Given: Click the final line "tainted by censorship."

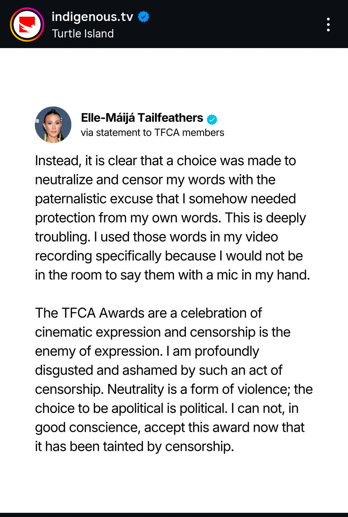Looking at the screenshot, I should click(134, 446).
